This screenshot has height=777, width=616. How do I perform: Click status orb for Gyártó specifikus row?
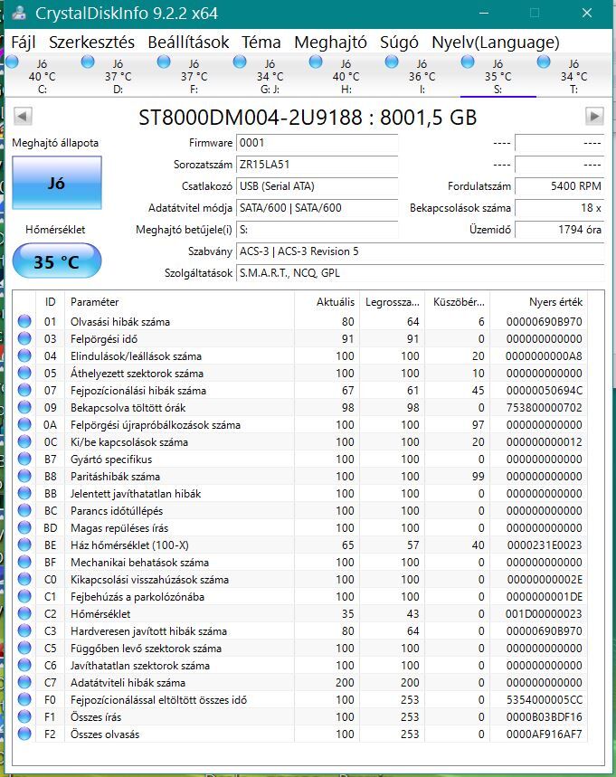coord(24,459)
